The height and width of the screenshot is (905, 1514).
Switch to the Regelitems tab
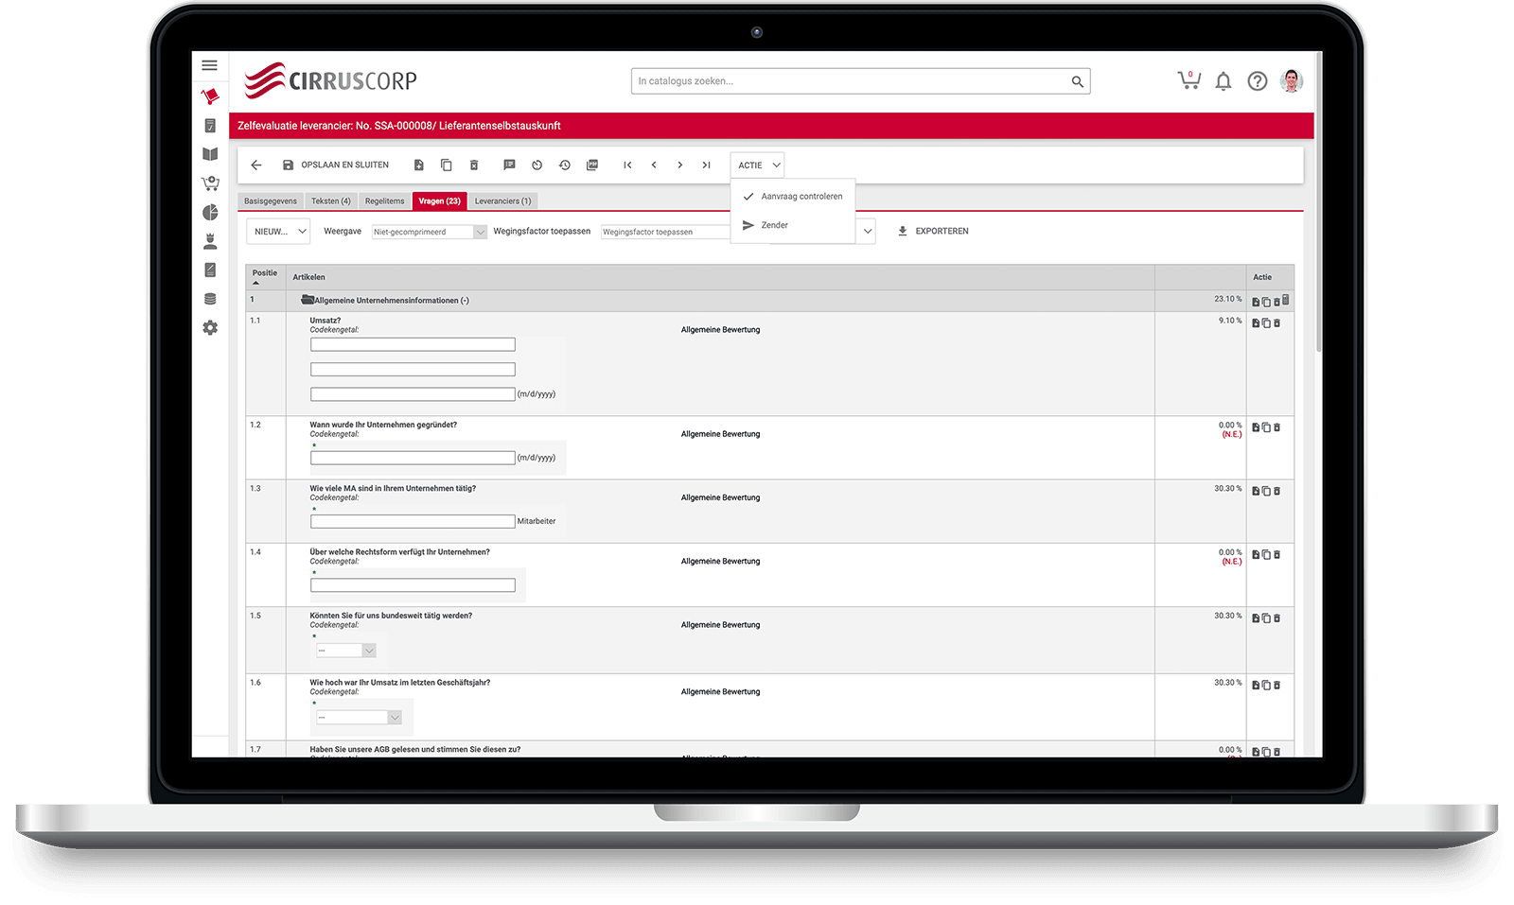coord(384,200)
